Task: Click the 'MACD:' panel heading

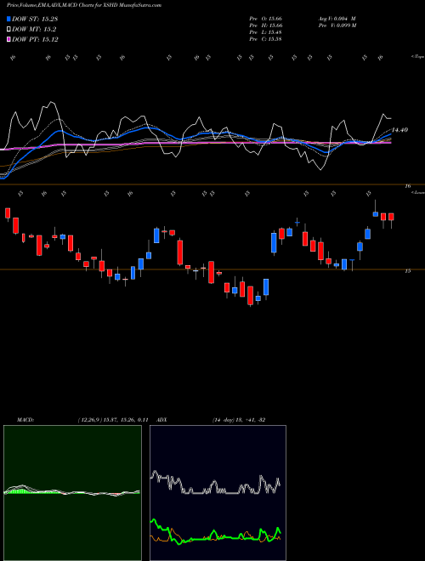Action: coord(25,420)
